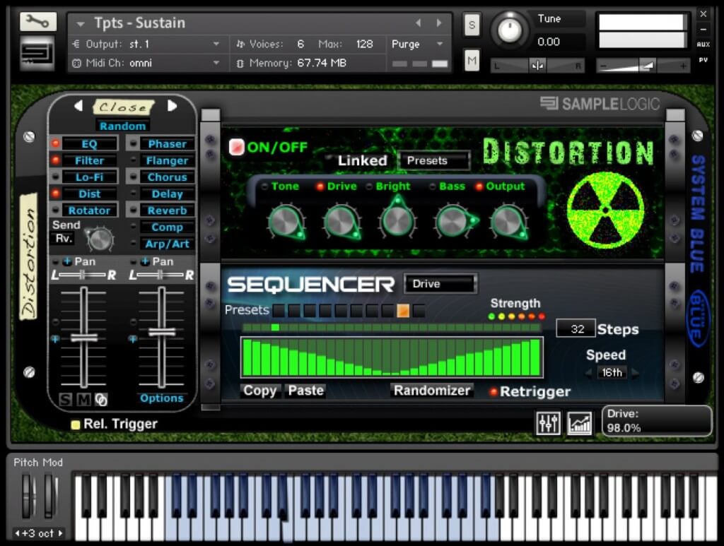This screenshot has width=724, height=546.
Task: Open the wrench instrument edit mode
Action: [x=38, y=21]
